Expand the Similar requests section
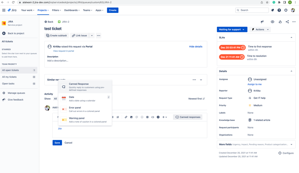299x173 pixels. click(x=201, y=80)
